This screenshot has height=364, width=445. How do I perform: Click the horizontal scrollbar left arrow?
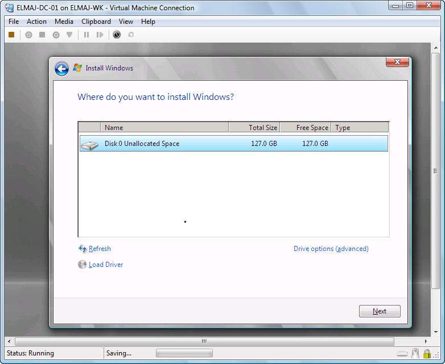pos(9,342)
